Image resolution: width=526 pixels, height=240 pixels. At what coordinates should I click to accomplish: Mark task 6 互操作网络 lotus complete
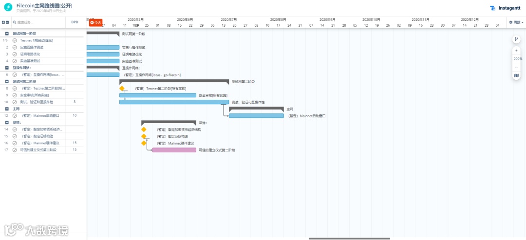tap(15, 75)
